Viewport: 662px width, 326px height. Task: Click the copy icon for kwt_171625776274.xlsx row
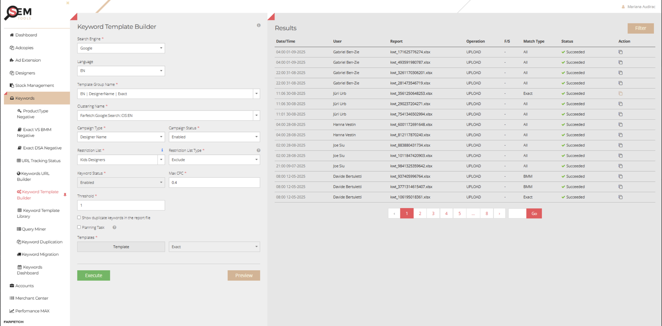pyautogui.click(x=620, y=52)
